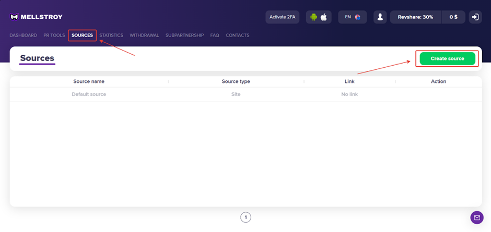Open the user profile icon
Screen dimensions: 491x232
point(380,17)
